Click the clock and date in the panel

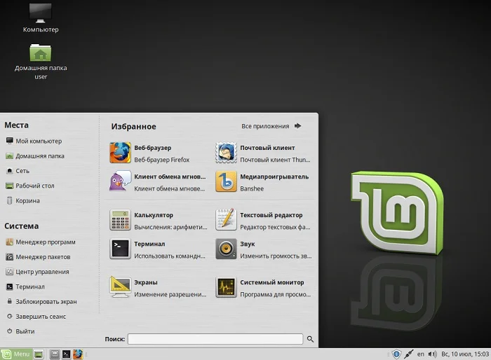pyautogui.click(x=464, y=354)
